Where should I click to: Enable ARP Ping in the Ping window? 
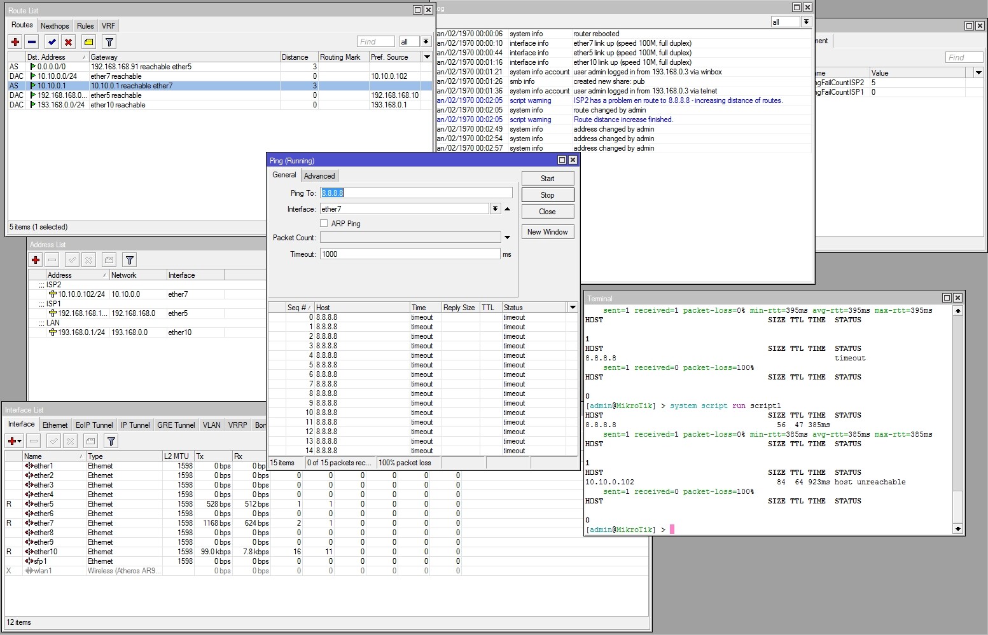click(324, 223)
